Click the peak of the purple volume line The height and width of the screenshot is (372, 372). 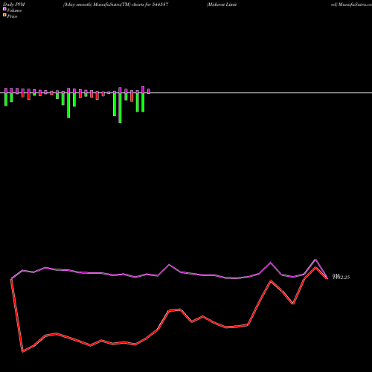pos(315,260)
